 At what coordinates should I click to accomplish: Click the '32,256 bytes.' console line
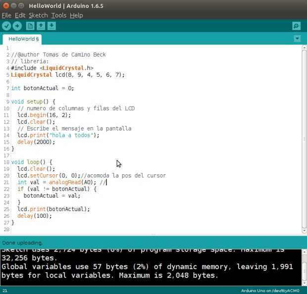[x=29, y=258]
